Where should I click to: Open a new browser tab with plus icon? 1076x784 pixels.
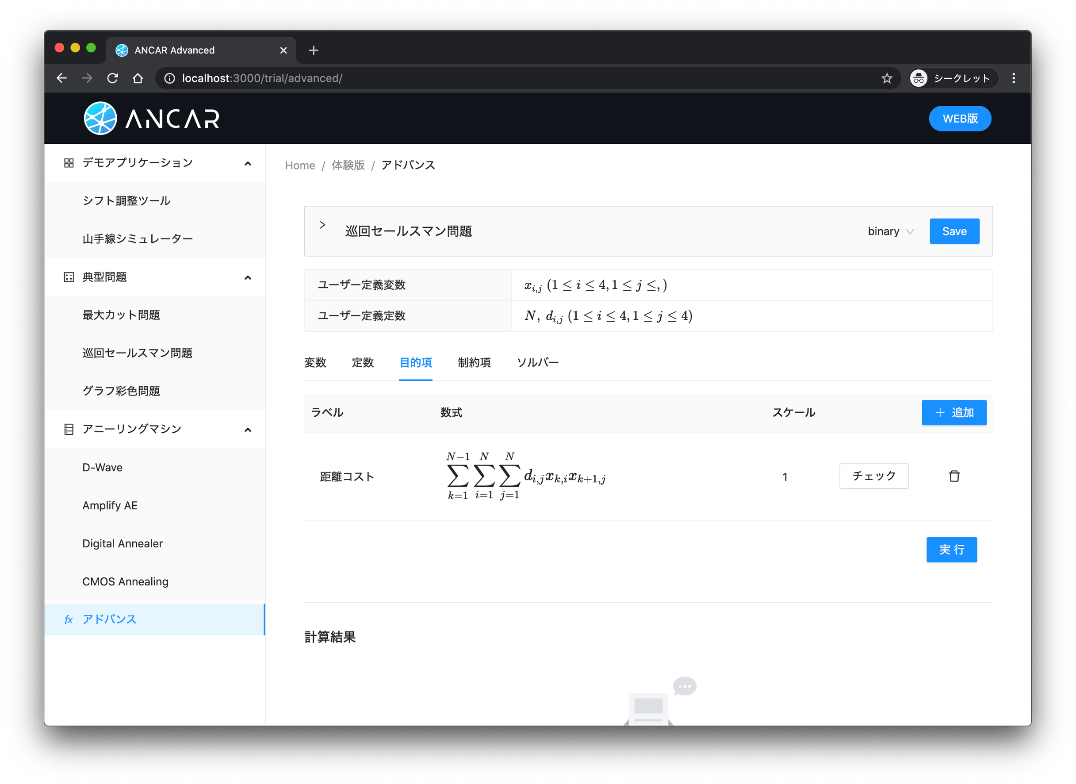tap(314, 50)
